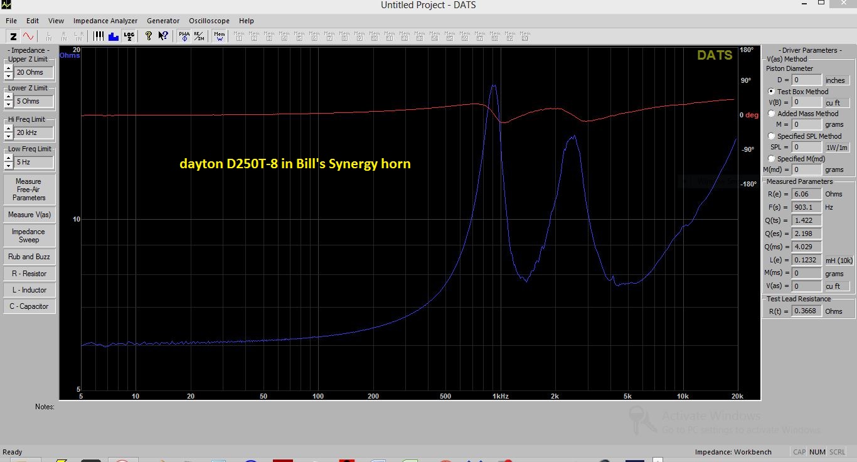Click the blue bar chart toolbar icon
Image resolution: width=857 pixels, height=462 pixels.
(114, 36)
